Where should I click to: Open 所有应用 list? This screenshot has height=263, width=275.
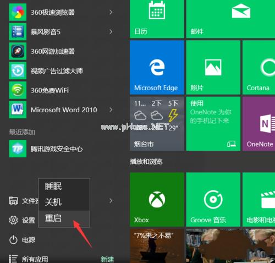coord(35,259)
